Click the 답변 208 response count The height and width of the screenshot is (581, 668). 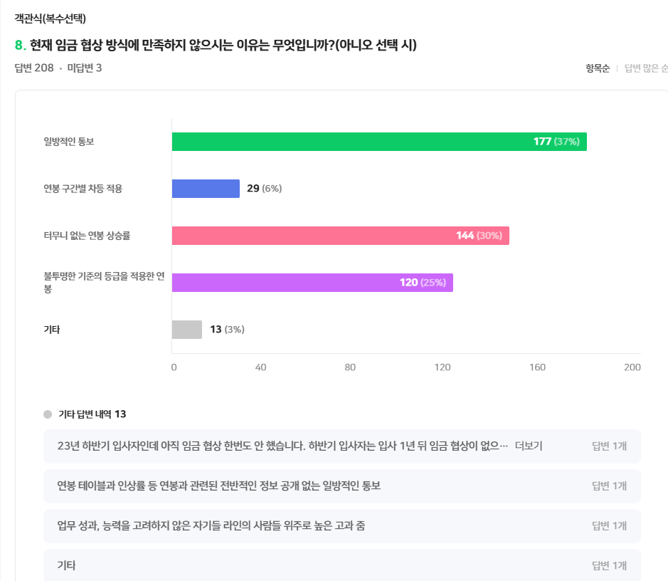click(x=34, y=68)
